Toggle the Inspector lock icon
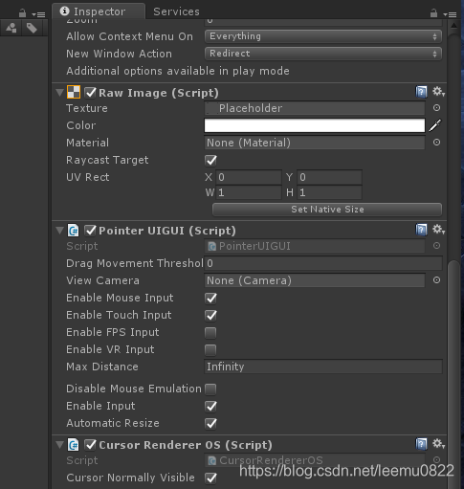The width and height of the screenshot is (464, 489). tap(433, 13)
